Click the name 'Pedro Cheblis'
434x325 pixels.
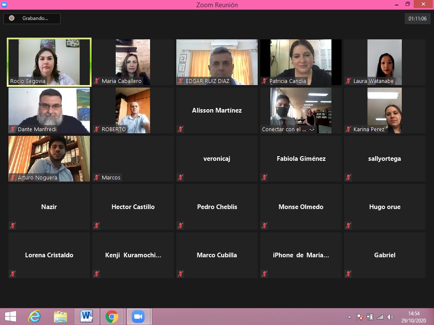click(217, 207)
